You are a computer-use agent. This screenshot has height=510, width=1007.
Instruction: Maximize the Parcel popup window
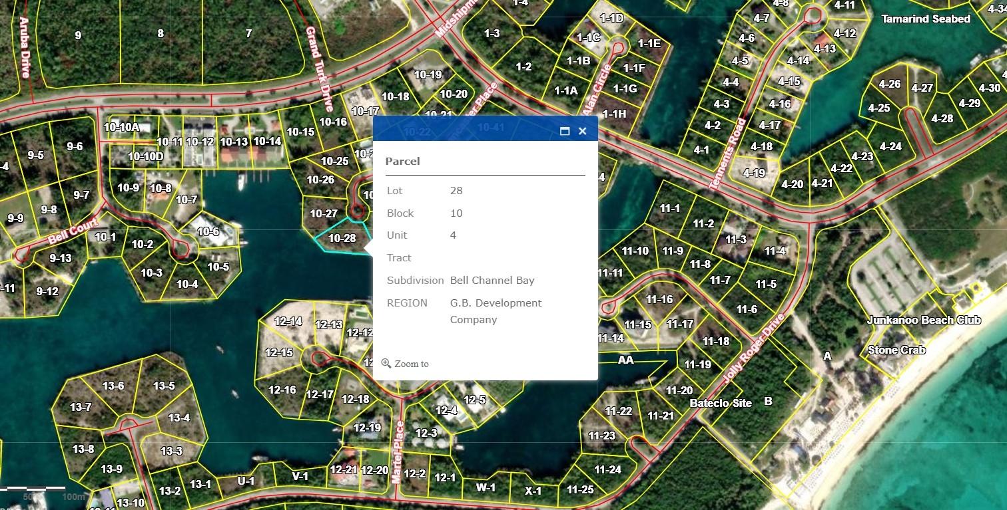coord(565,131)
